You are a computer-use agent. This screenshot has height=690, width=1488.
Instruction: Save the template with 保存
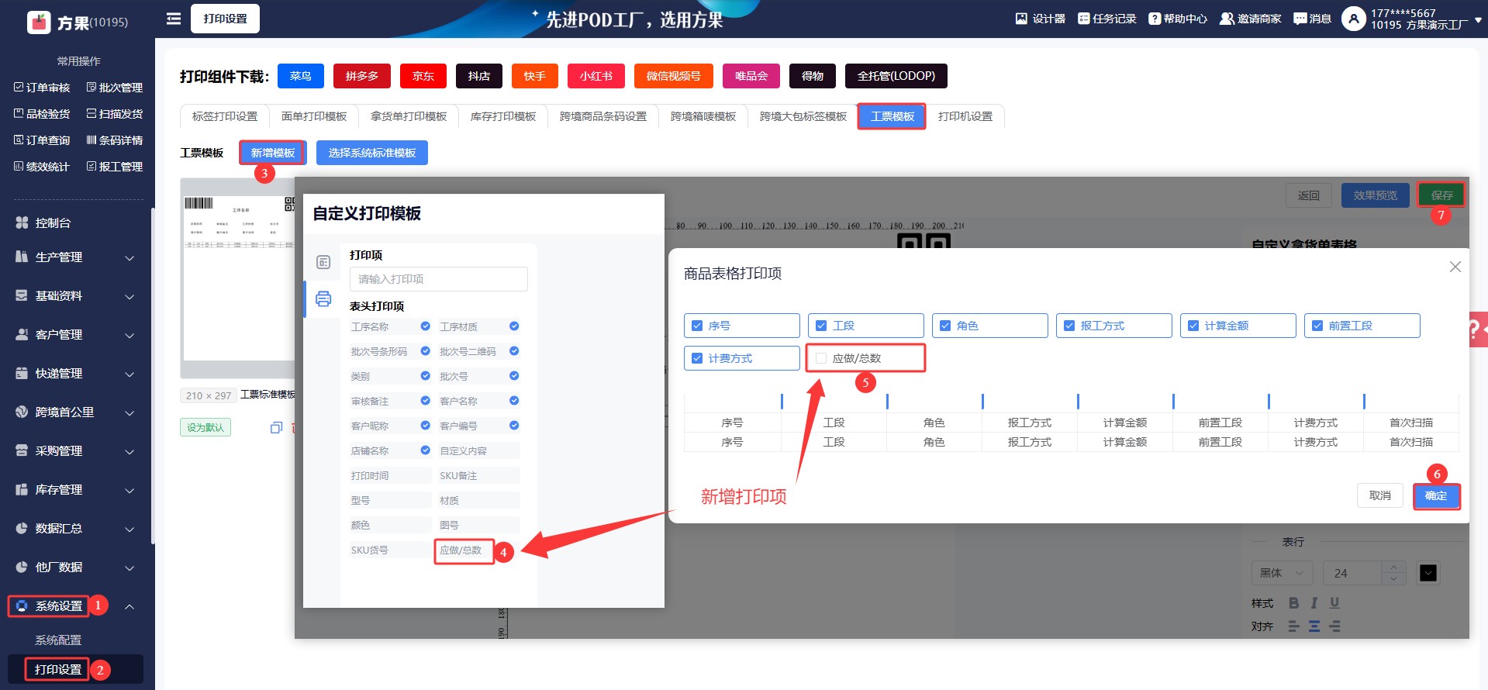[1441, 195]
